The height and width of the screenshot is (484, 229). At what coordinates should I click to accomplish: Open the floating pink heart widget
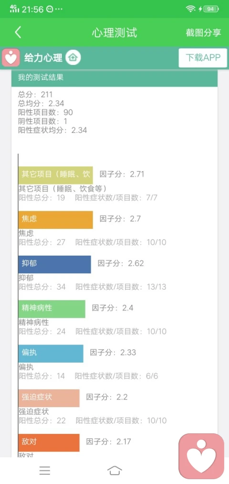201,456
